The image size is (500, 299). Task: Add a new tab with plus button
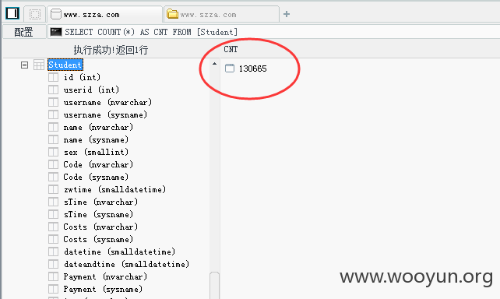coord(287,14)
